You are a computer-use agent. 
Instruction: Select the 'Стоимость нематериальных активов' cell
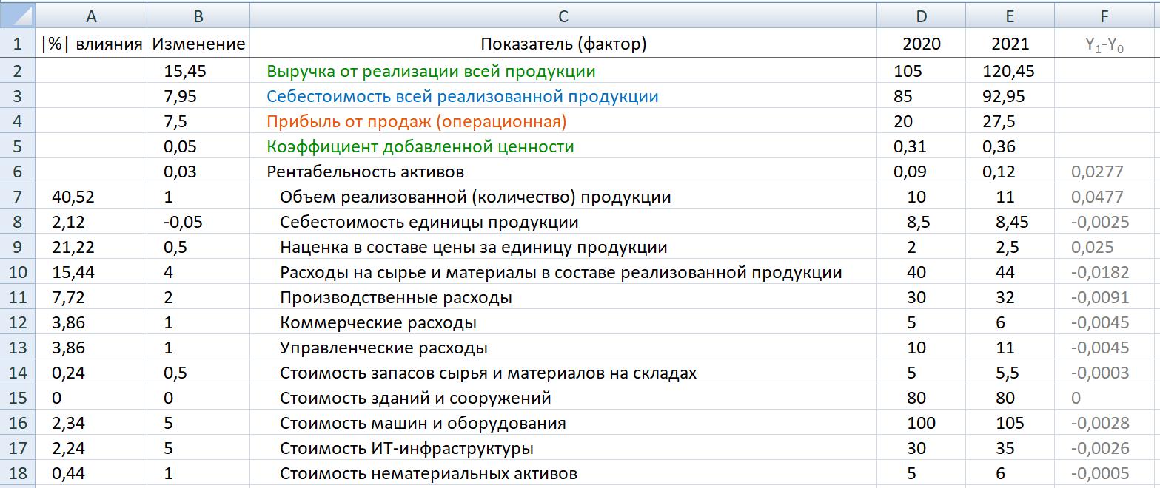point(428,473)
